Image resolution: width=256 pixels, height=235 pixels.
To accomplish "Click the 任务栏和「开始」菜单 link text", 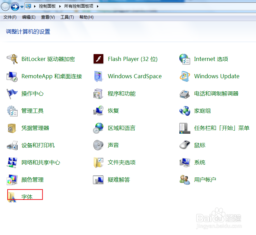I will coord(221,128).
